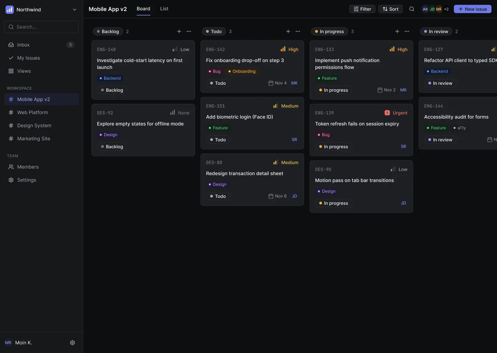The height and width of the screenshot is (353, 497).
Task: Open the Todo column more options menu
Action: pyautogui.click(x=298, y=31)
